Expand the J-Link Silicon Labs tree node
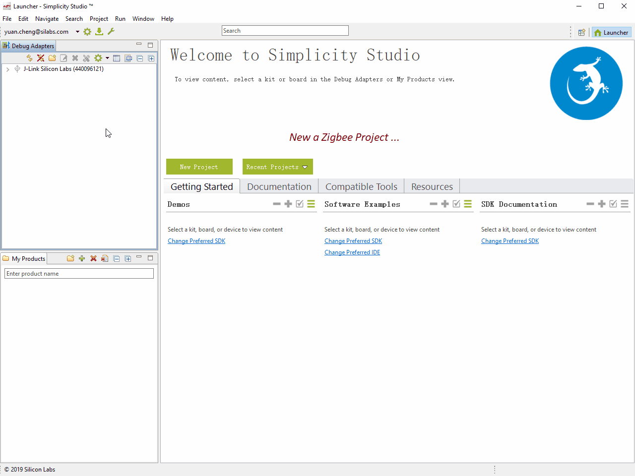Viewport: 635px width, 476px height. (8, 69)
